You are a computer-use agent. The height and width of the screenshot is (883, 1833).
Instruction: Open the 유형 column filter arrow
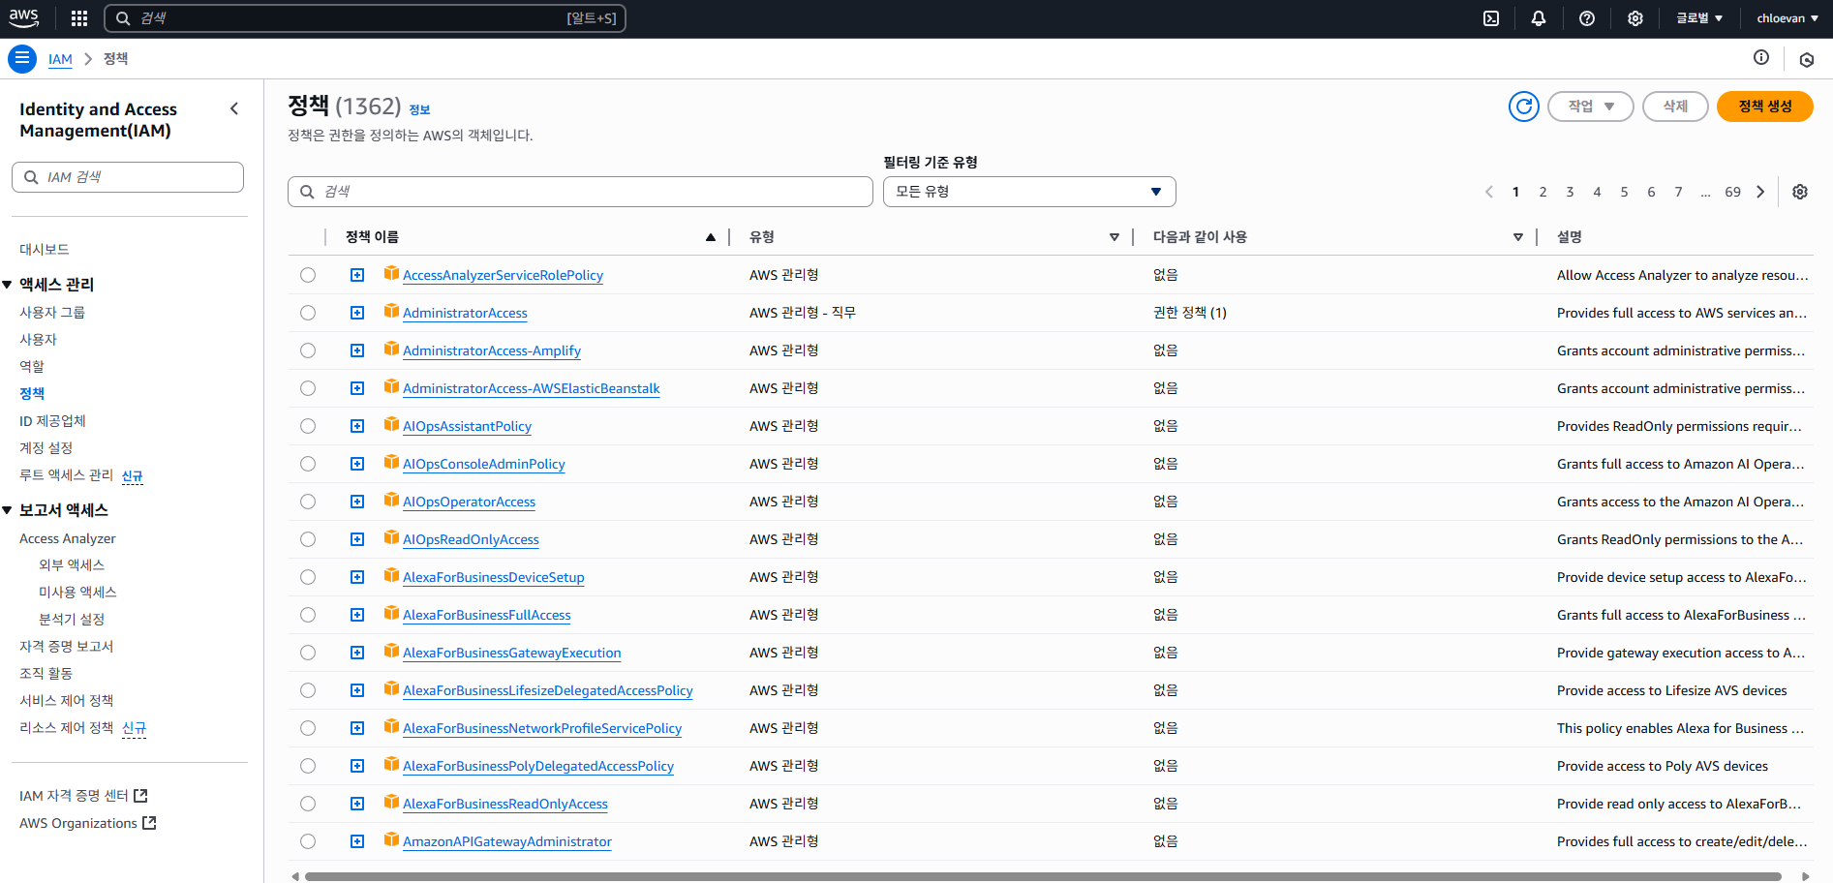1115,237
